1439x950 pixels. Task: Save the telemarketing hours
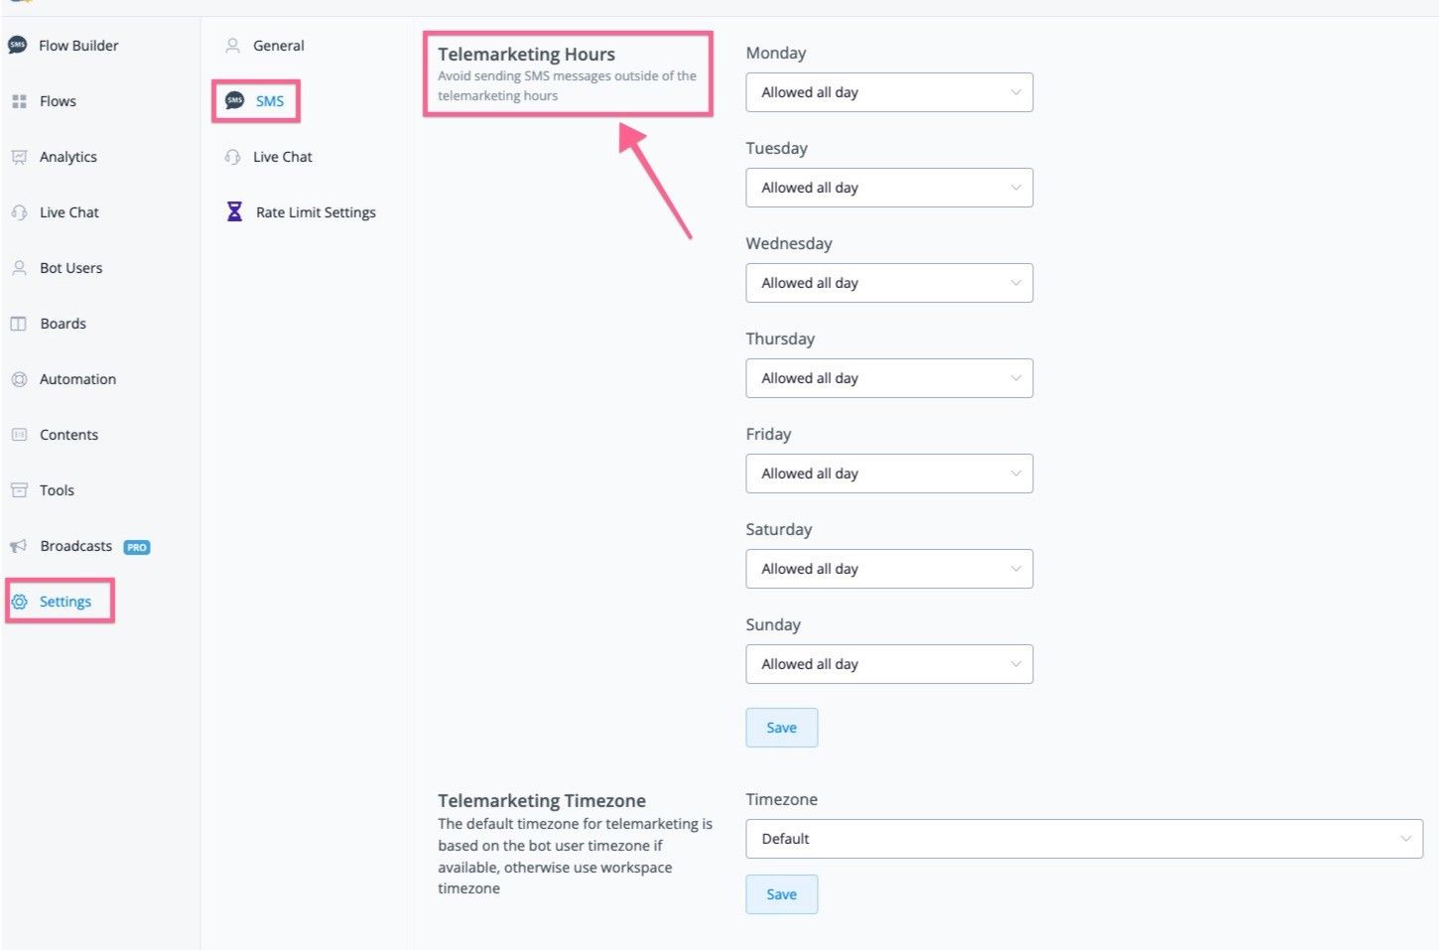781,728
